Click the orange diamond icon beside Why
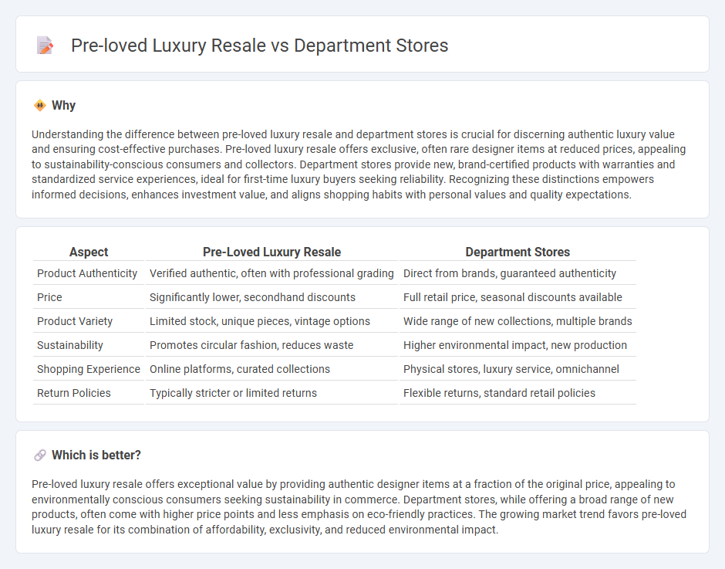 click(40, 106)
